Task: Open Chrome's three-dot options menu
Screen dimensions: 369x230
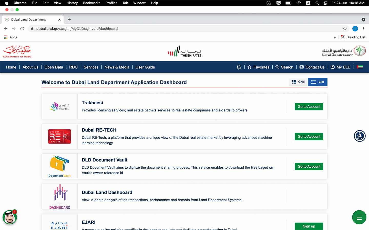Action: pyautogui.click(x=363, y=29)
